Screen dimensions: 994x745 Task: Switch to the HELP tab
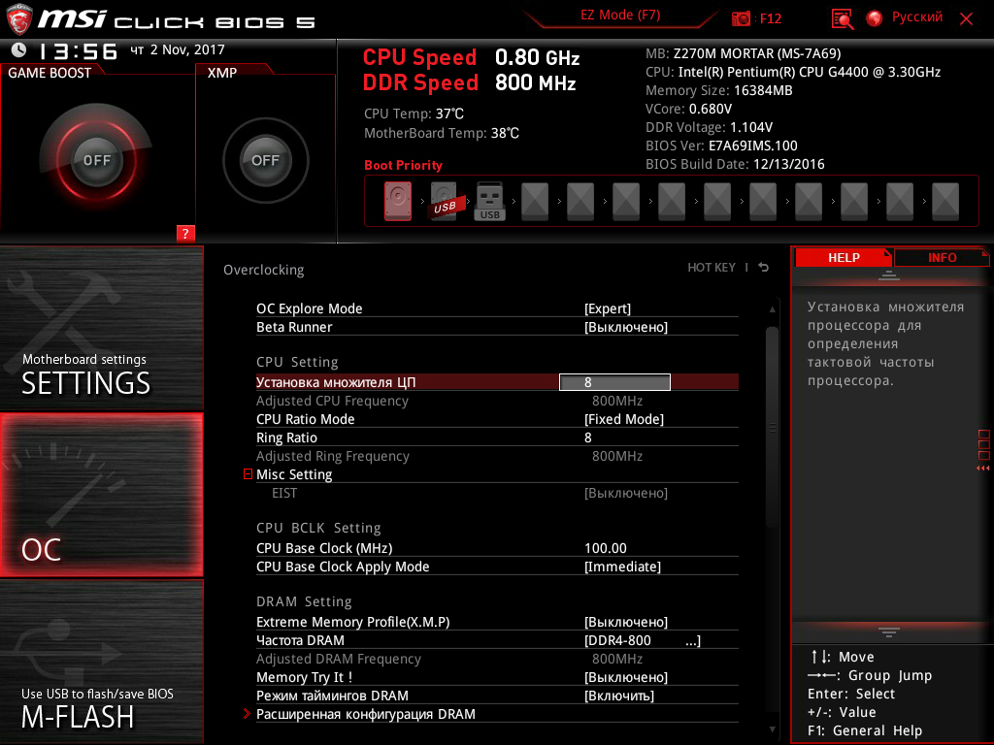click(x=843, y=257)
